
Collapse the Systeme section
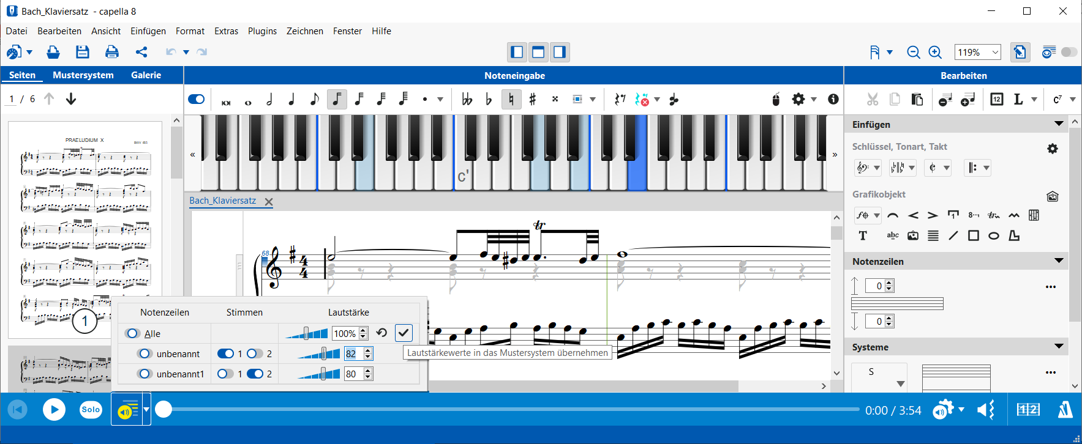(x=1059, y=346)
